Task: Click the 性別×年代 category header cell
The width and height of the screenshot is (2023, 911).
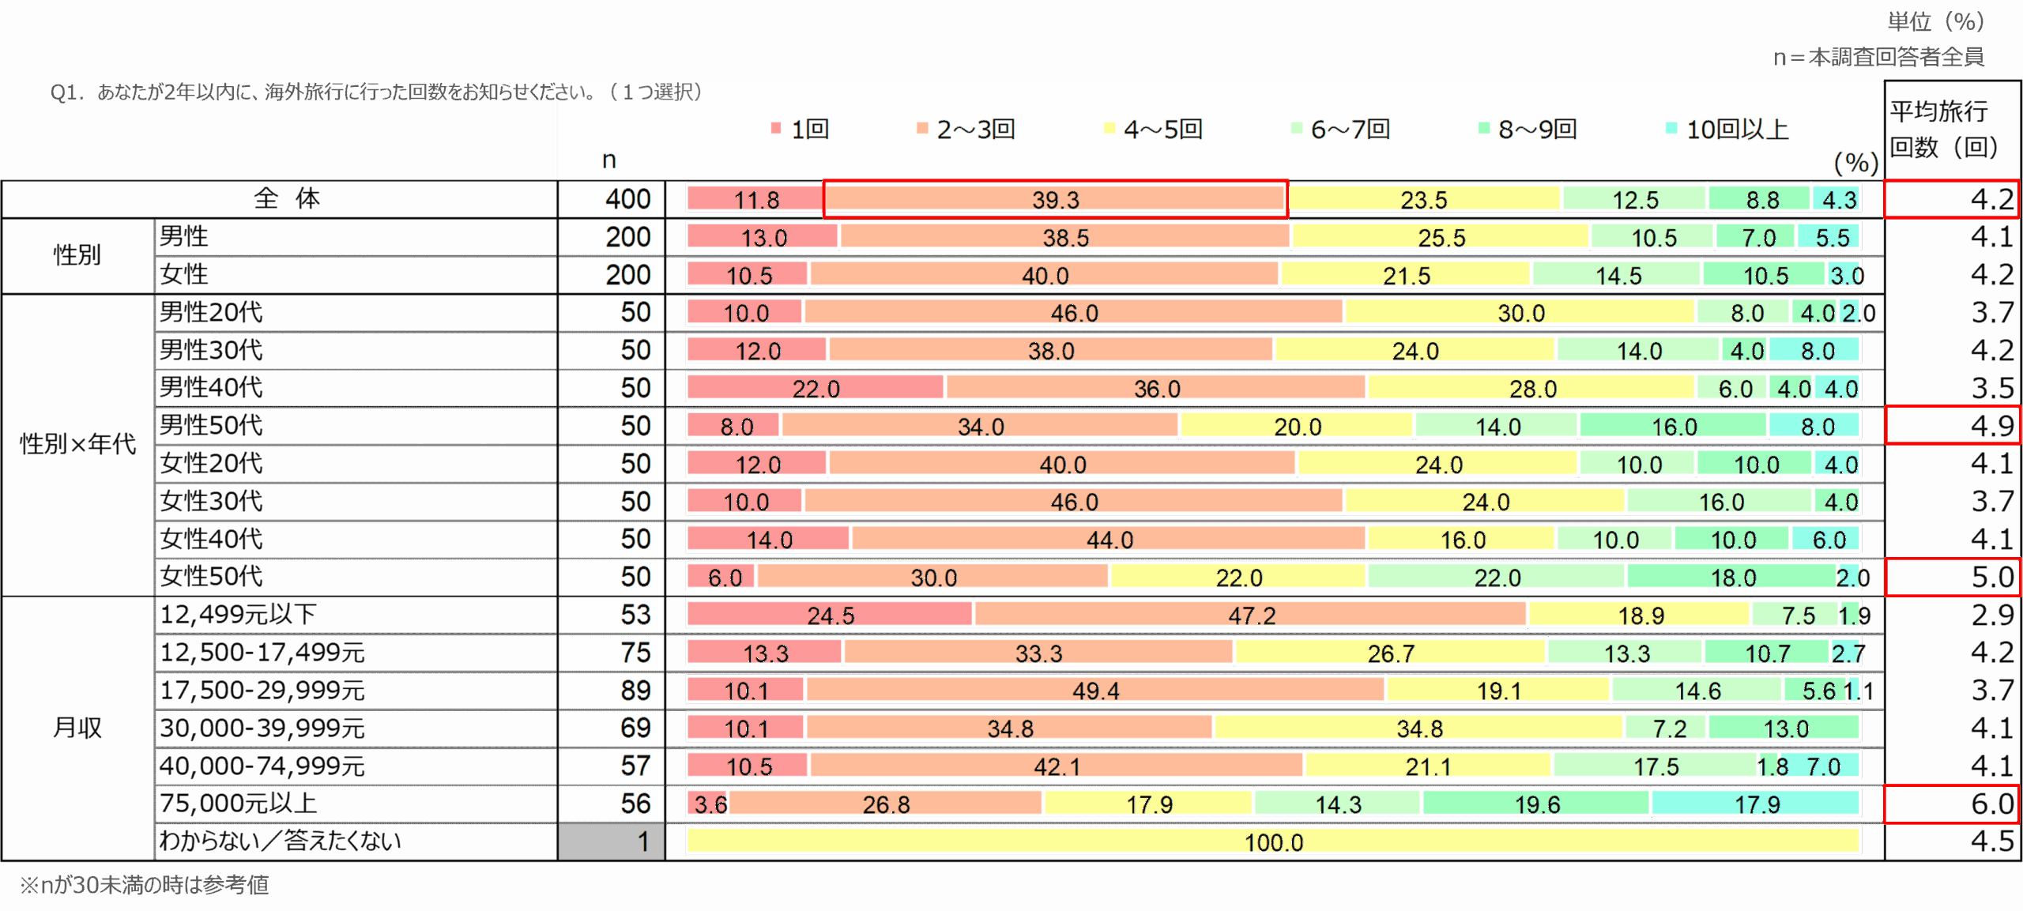Action: point(77,445)
